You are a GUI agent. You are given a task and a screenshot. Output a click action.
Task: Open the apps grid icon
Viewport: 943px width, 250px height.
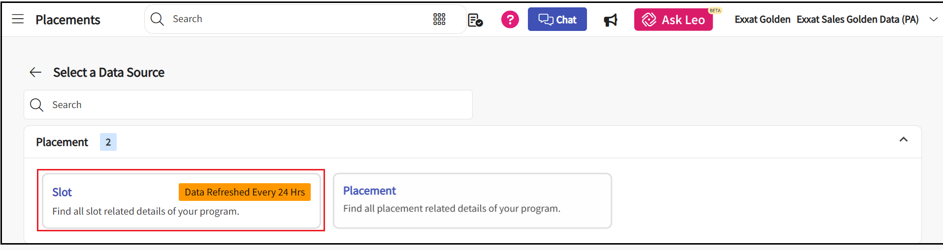[x=439, y=19]
